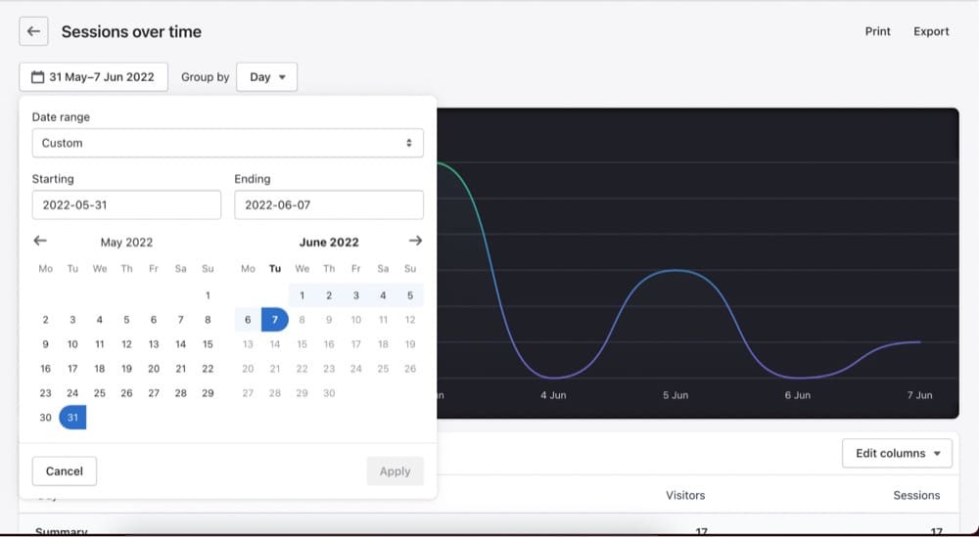Viewport: 979px width, 537px height.
Task: Click the 6 Jun chart axis label
Action: pos(797,395)
